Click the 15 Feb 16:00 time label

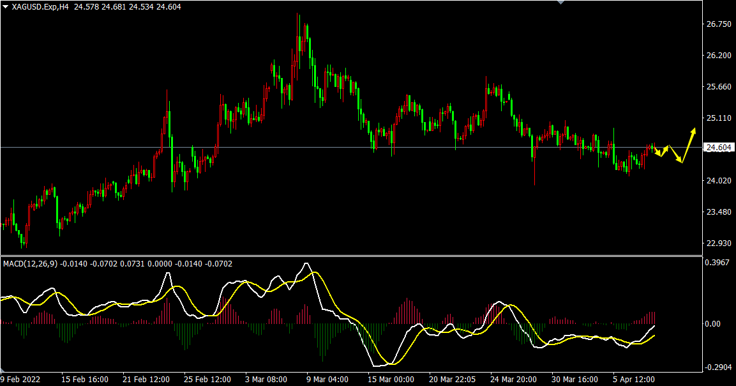[84, 379]
